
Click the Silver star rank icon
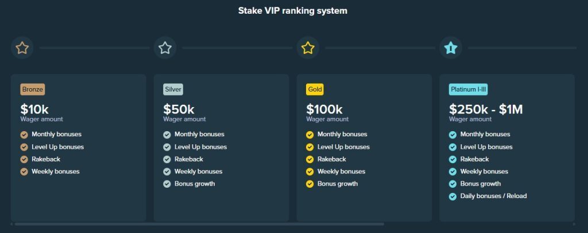click(165, 48)
